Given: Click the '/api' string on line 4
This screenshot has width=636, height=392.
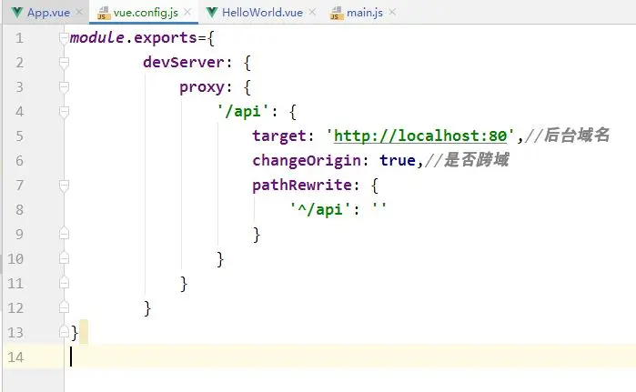Looking at the screenshot, I should (243, 111).
